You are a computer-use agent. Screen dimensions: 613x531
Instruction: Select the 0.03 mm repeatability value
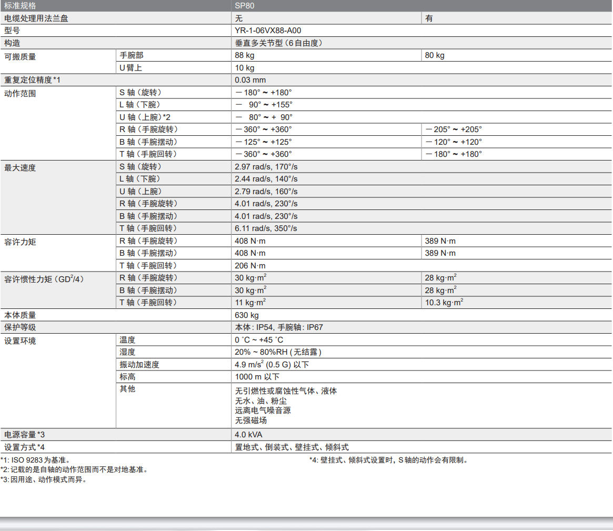pyautogui.click(x=250, y=80)
